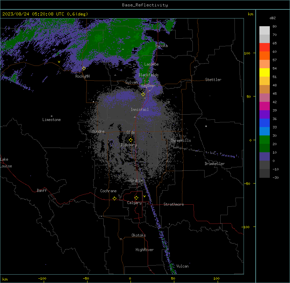Click the -50 tick on the vertical axis
Screen dimensions: 290x283
(247, 184)
